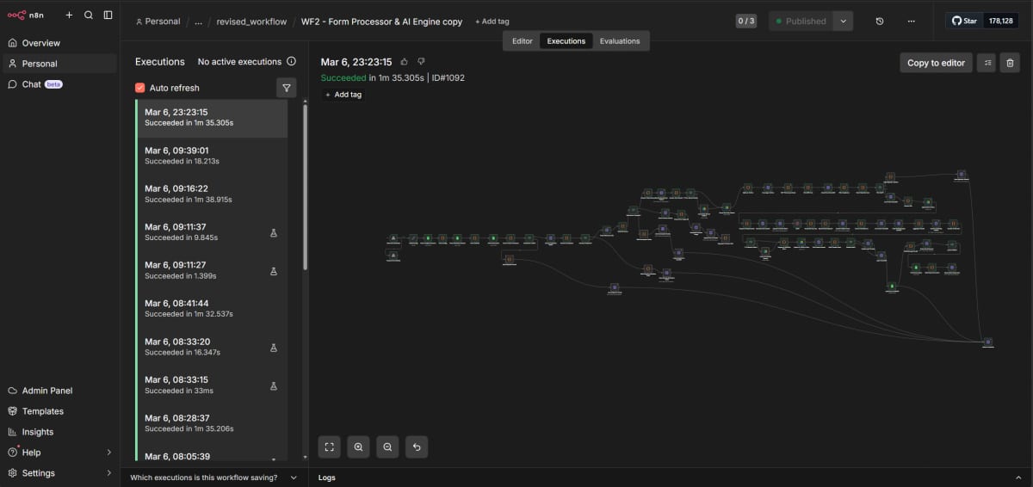Switch to the Editor tab
This screenshot has width=1033, height=487.
(523, 41)
